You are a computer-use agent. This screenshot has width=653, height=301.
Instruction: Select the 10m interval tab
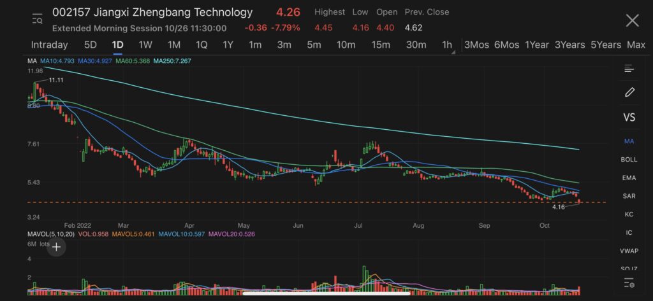point(346,45)
